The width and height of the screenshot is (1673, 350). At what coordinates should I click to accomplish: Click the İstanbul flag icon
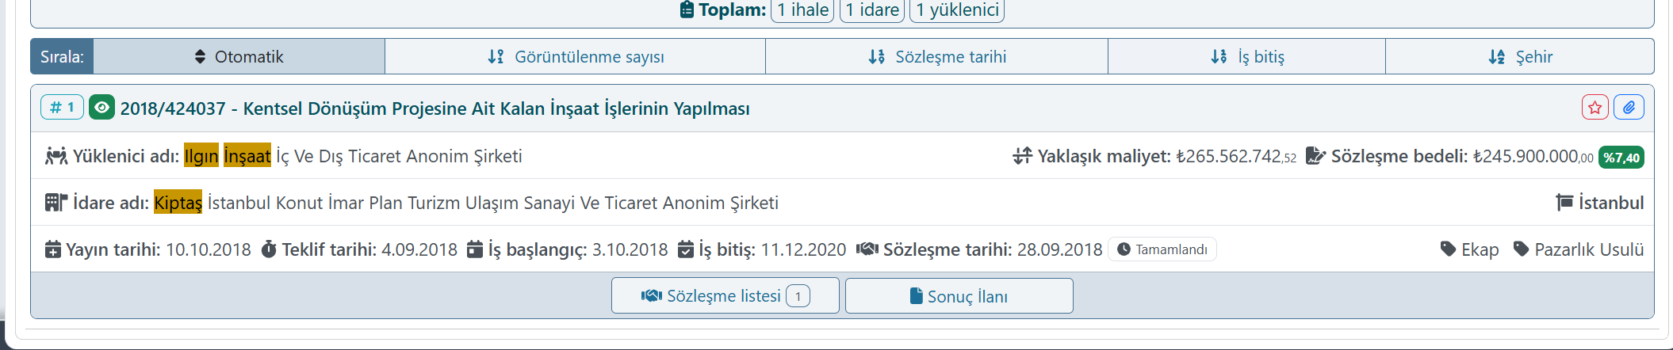pyautogui.click(x=1564, y=203)
